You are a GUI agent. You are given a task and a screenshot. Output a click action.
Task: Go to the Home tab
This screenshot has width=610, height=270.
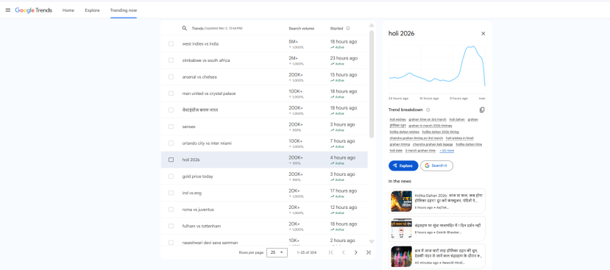click(x=68, y=10)
